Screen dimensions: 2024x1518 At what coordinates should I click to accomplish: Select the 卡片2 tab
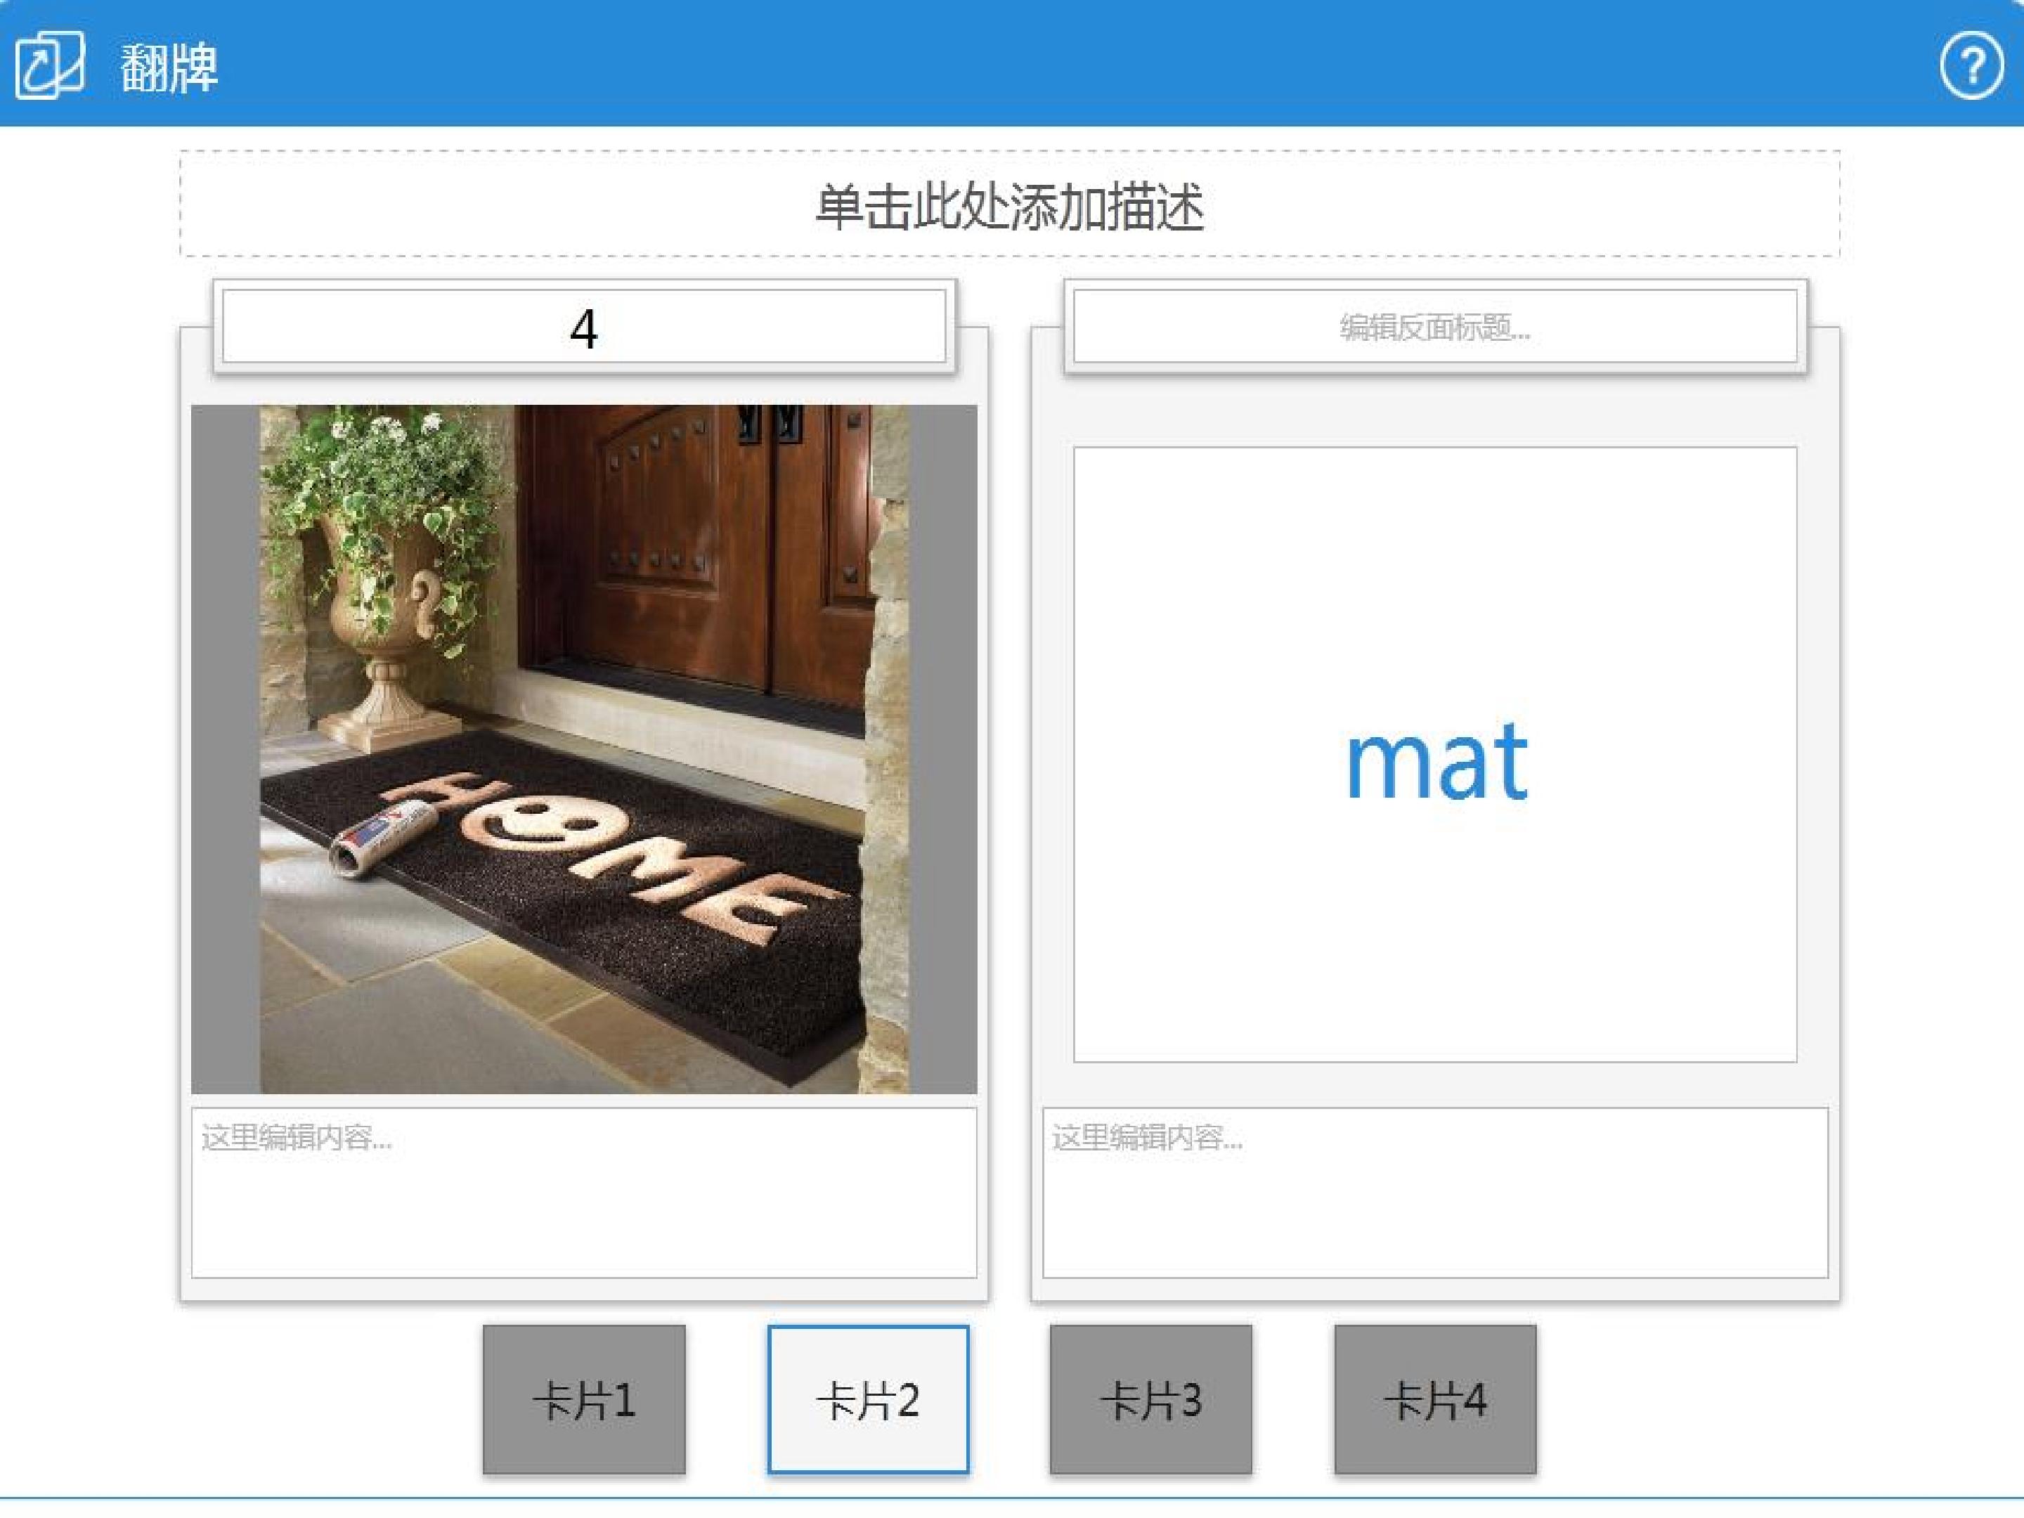(x=867, y=1399)
